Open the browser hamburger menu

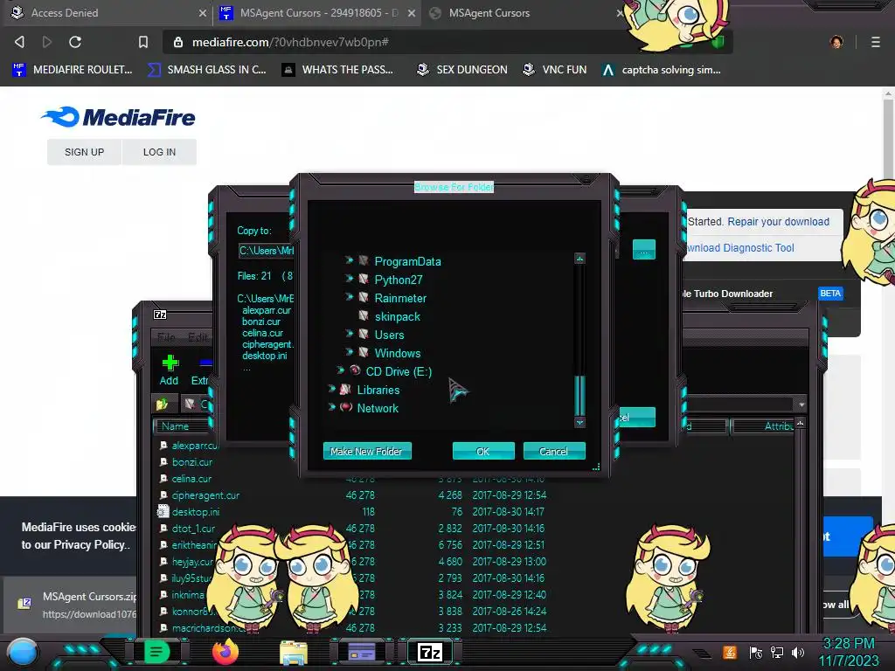[x=875, y=42]
